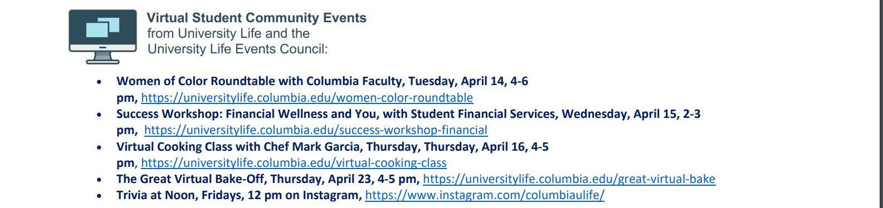The image size is (883, 208).
Task: Open the Instagram columbiaulife link
Action: coord(485,195)
